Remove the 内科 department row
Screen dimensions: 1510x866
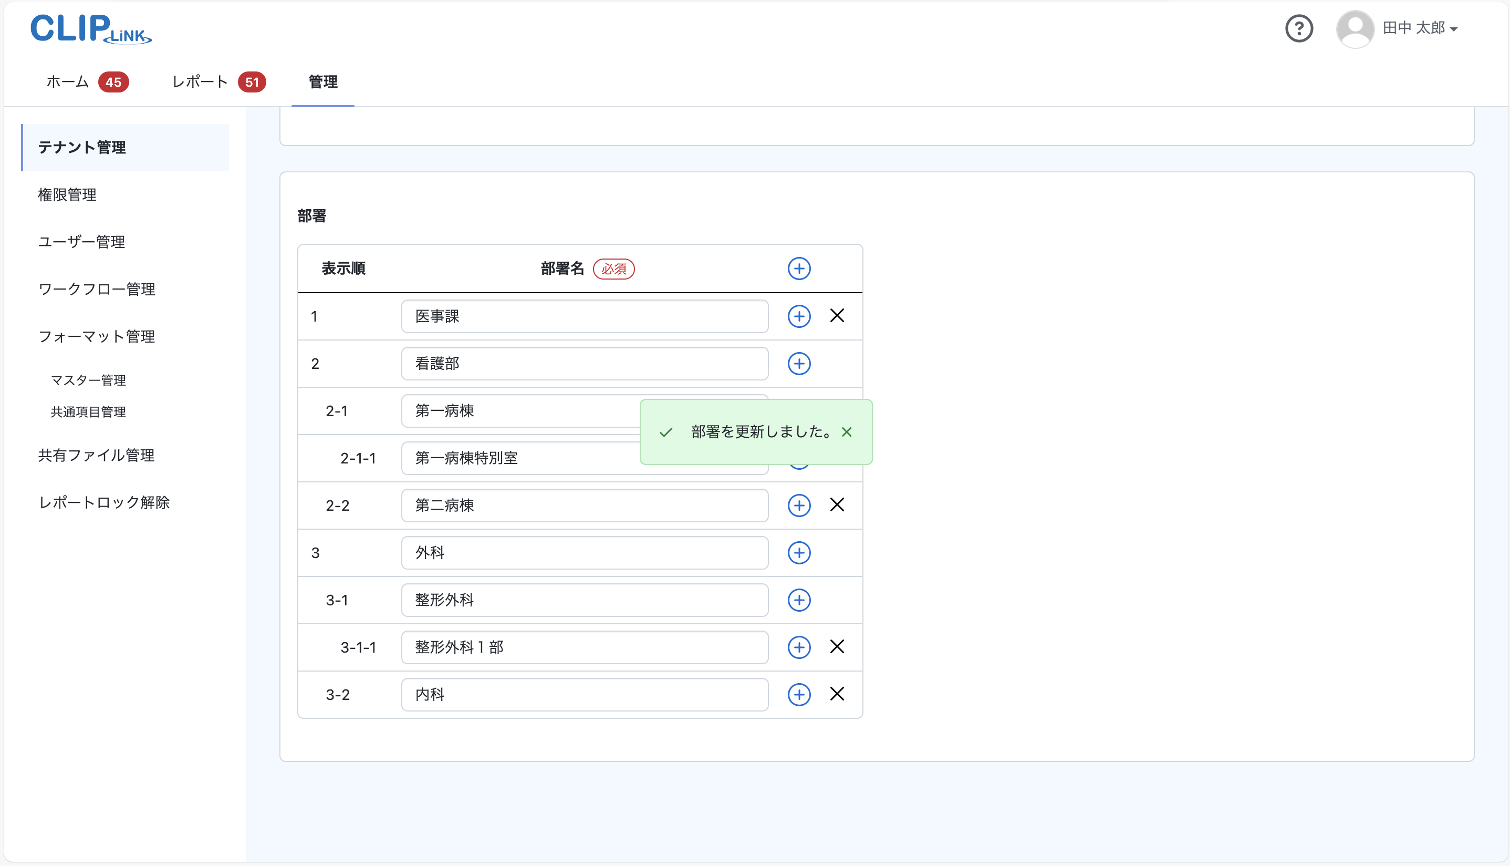click(837, 694)
